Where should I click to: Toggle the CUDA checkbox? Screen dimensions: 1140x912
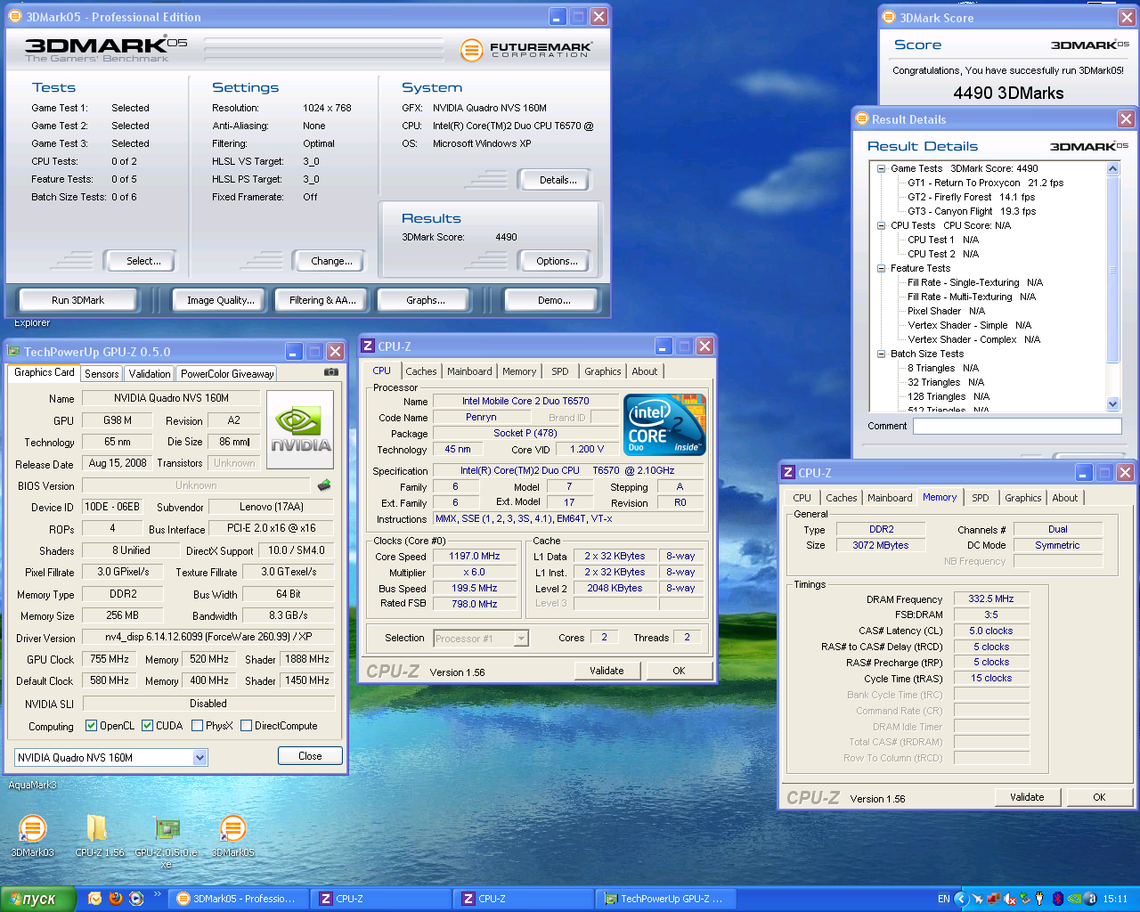pos(148,726)
